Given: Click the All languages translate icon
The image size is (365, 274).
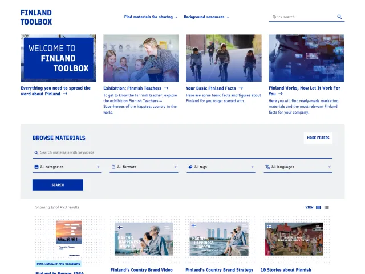Looking at the screenshot, I should click(267, 167).
